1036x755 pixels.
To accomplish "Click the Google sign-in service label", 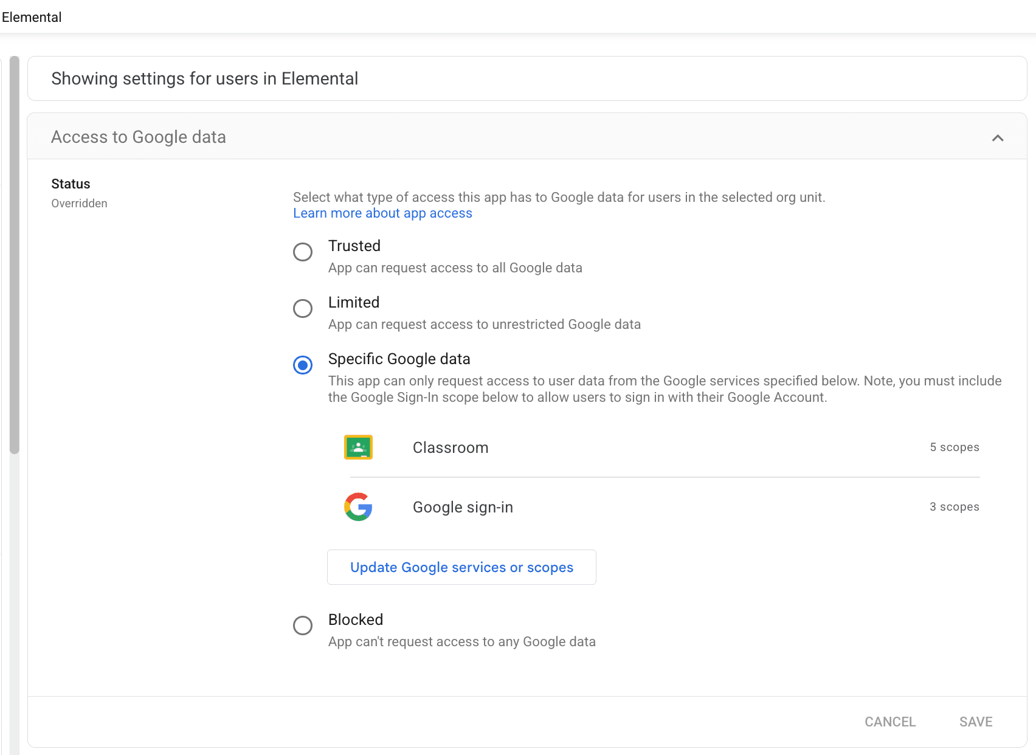I will tap(463, 507).
